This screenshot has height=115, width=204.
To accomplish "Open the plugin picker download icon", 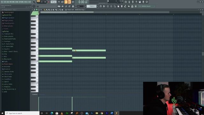I will click(132, 6).
